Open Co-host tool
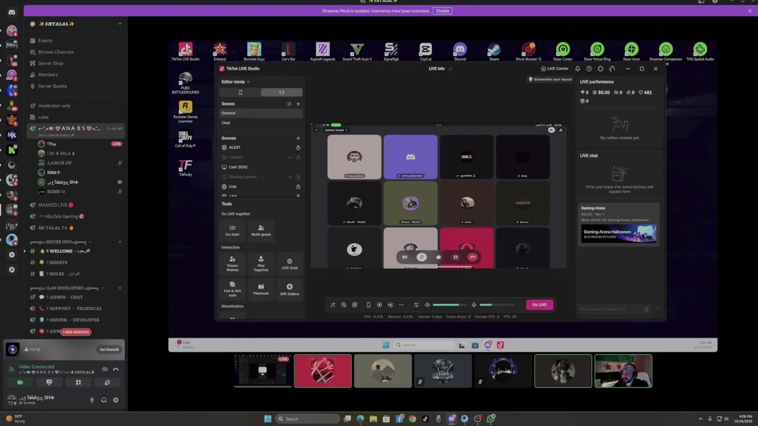 [x=232, y=230]
